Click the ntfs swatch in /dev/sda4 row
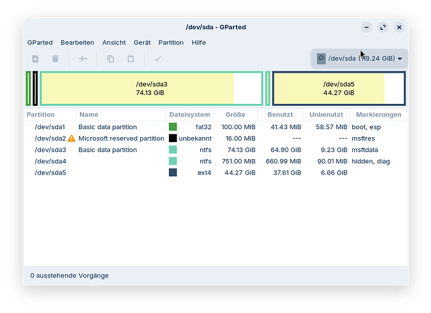Screen dimensions: 431x313 (x=173, y=161)
